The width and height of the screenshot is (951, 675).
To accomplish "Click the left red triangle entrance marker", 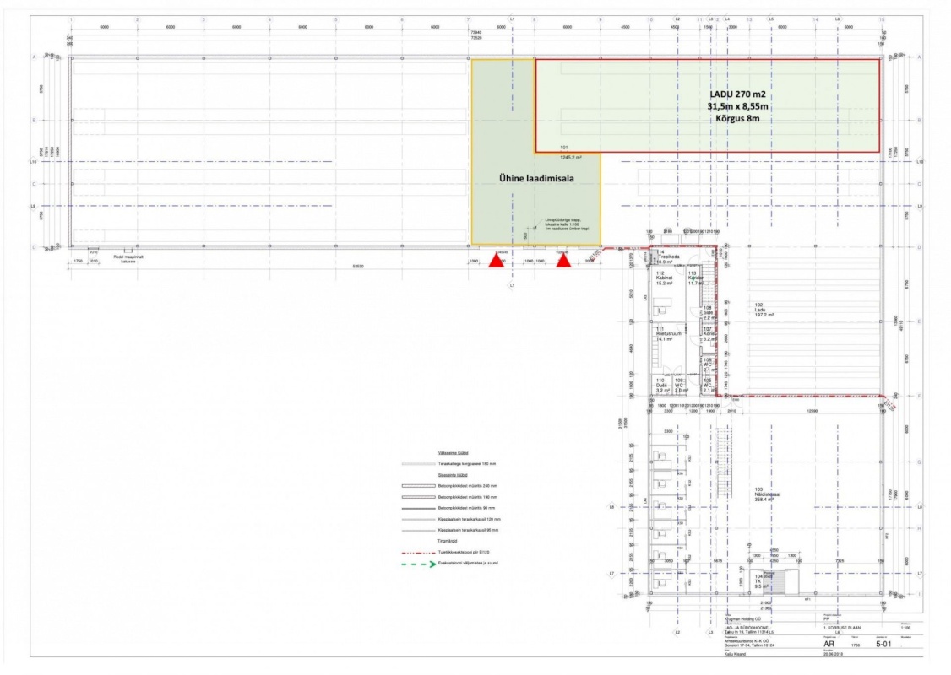I will pyautogui.click(x=497, y=262).
